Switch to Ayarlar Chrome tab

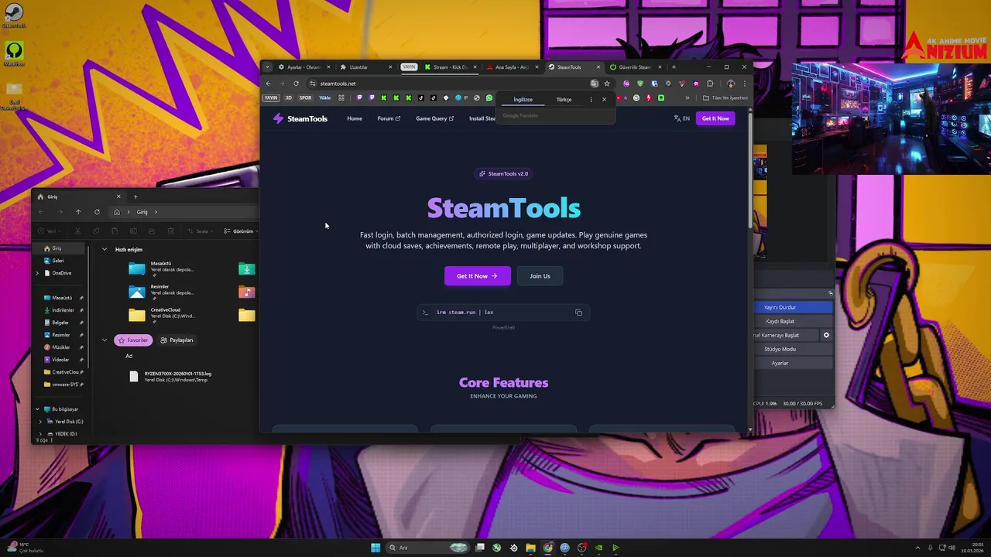click(304, 67)
